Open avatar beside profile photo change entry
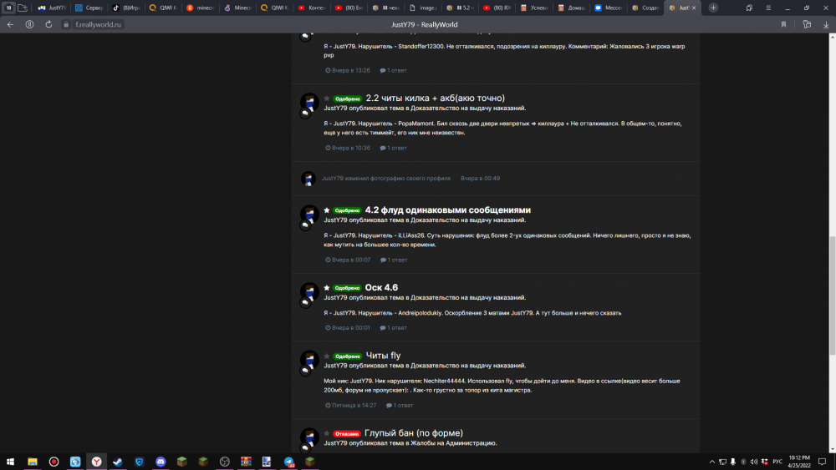Image resolution: width=836 pixels, height=470 pixels. tap(308, 179)
